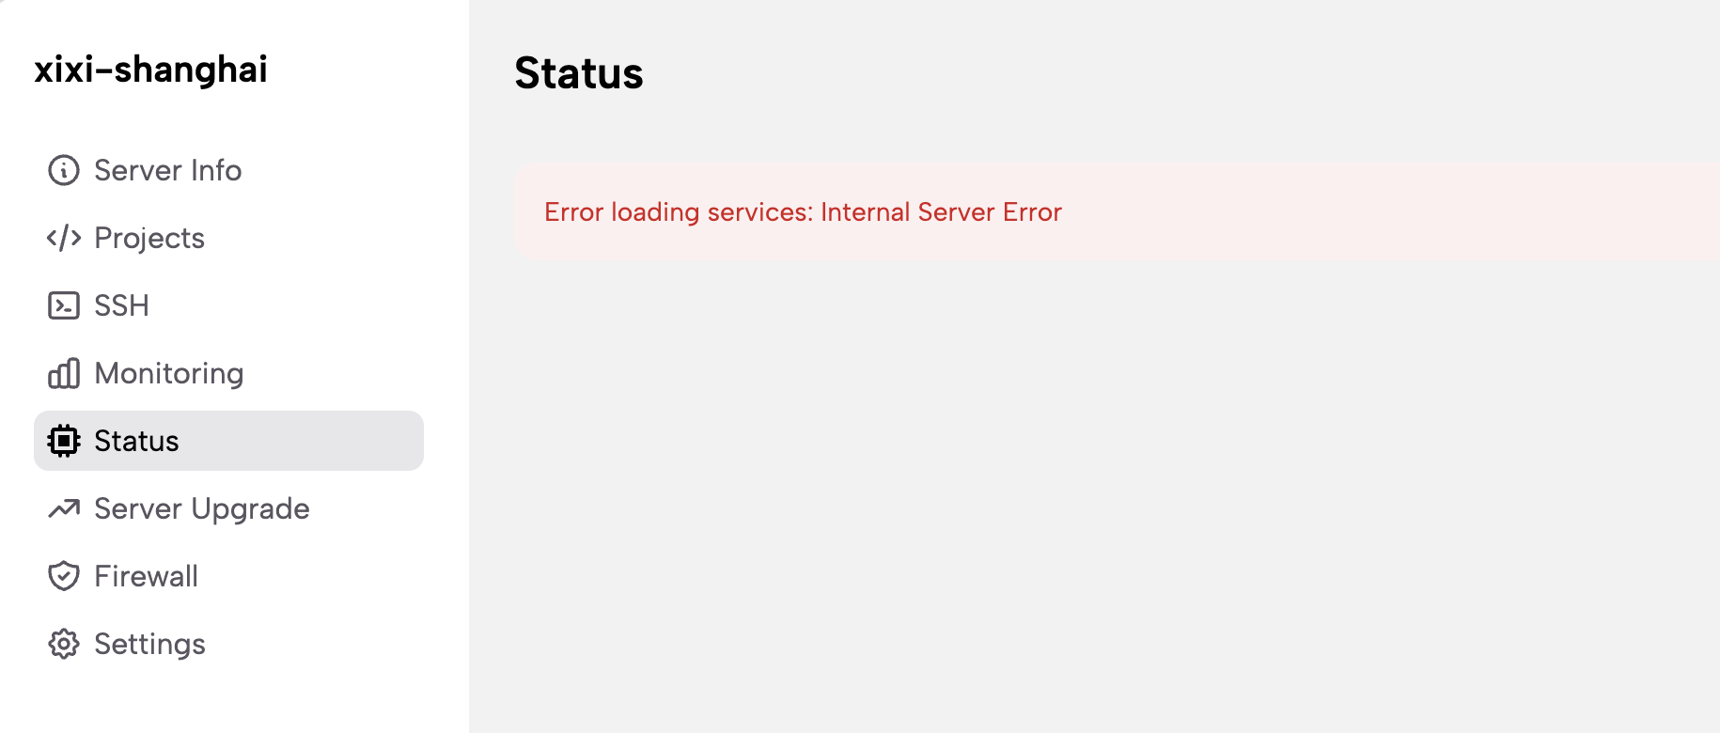The height and width of the screenshot is (733, 1720).
Task: Click the Server Info circle icon
Action: (x=64, y=170)
